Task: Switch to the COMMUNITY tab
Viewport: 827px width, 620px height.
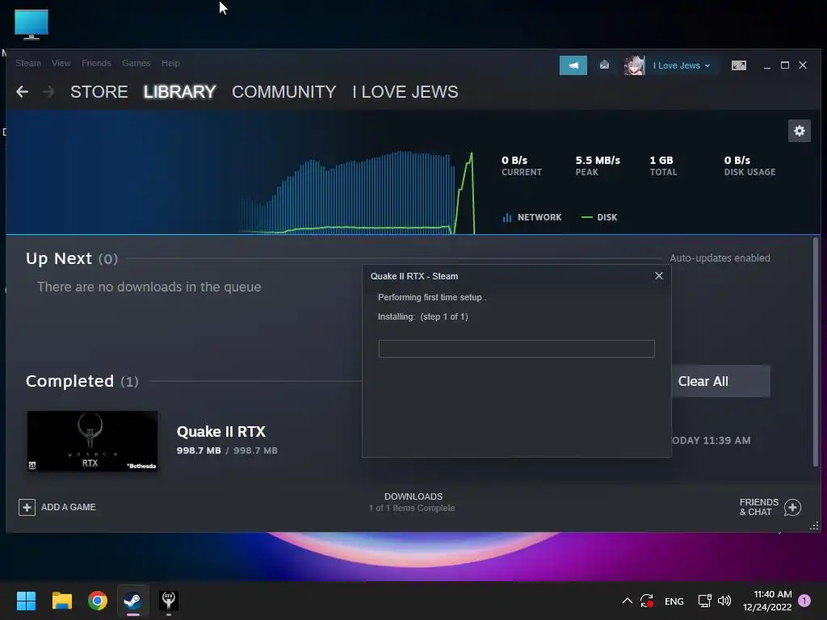Action: pyautogui.click(x=283, y=92)
